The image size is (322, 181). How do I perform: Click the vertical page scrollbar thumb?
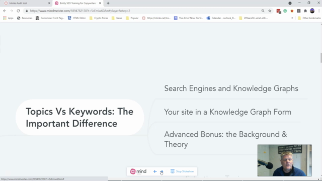(321, 58)
